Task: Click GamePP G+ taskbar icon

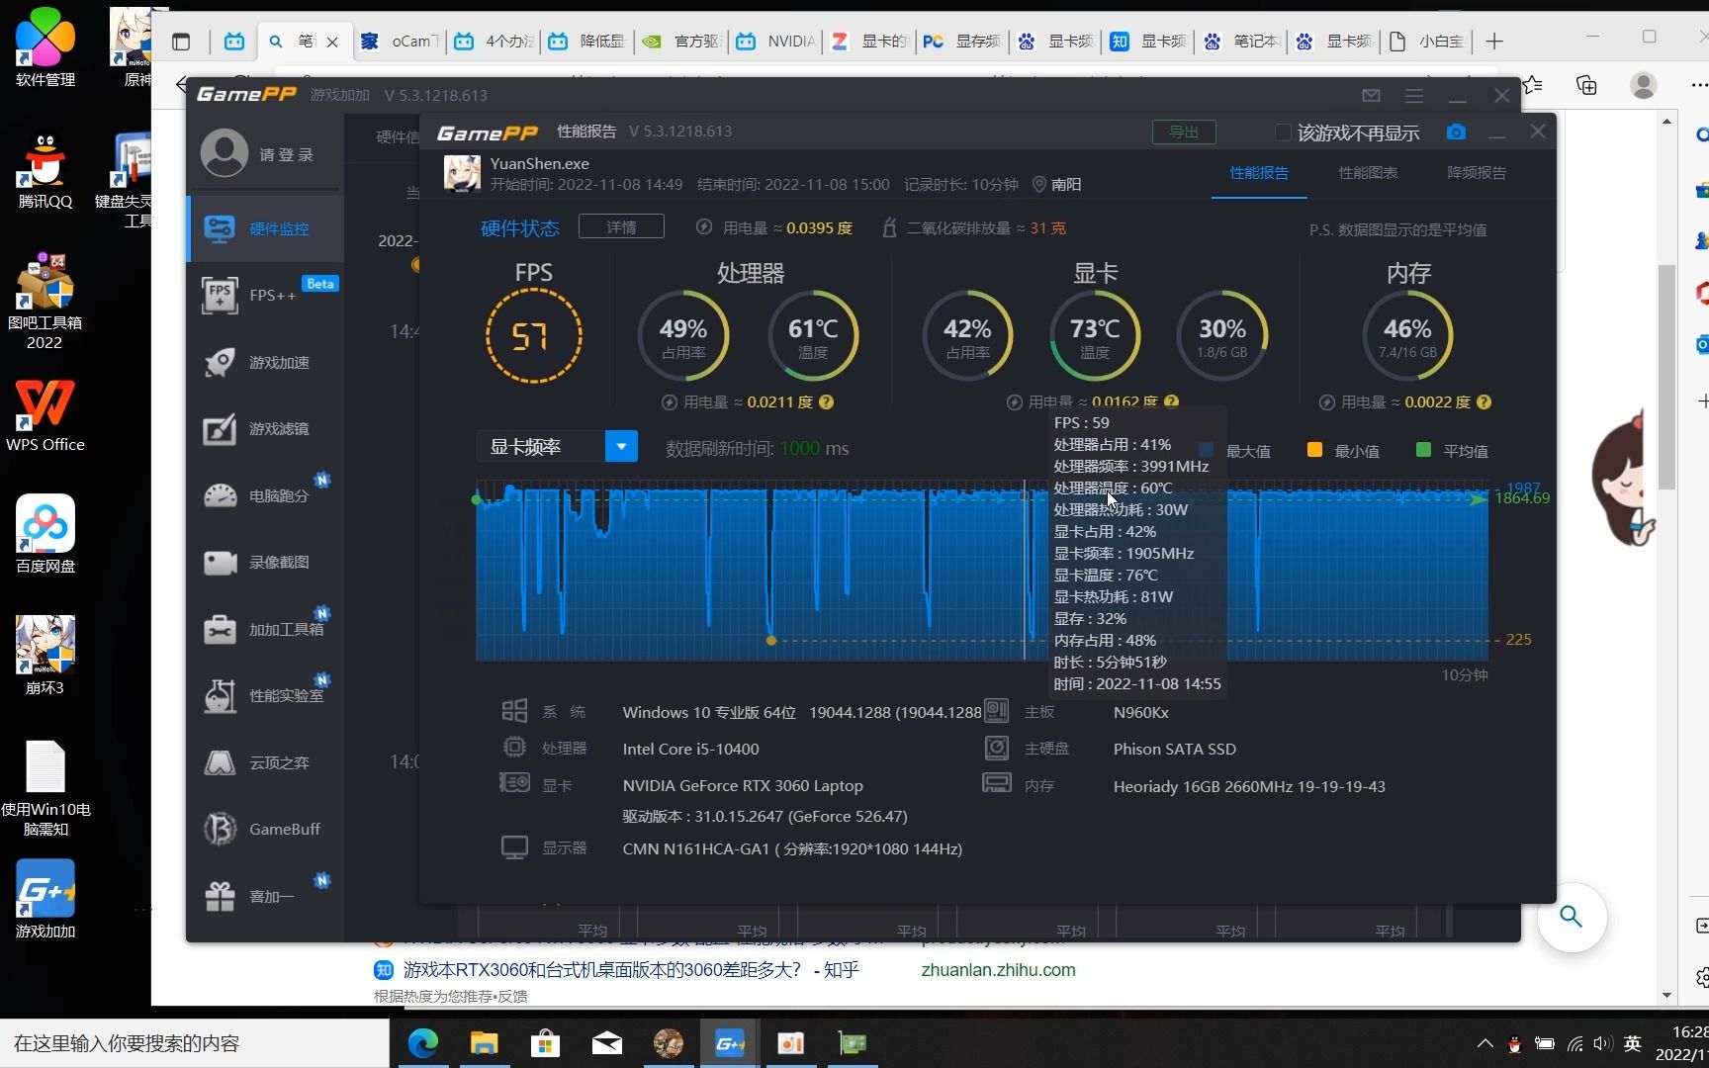Action: [x=729, y=1043]
